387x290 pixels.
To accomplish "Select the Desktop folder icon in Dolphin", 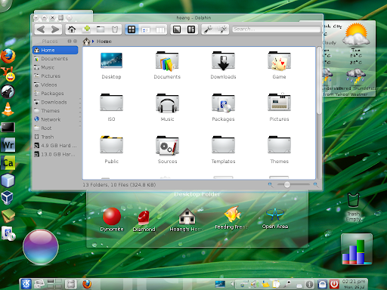I will coord(111,60).
